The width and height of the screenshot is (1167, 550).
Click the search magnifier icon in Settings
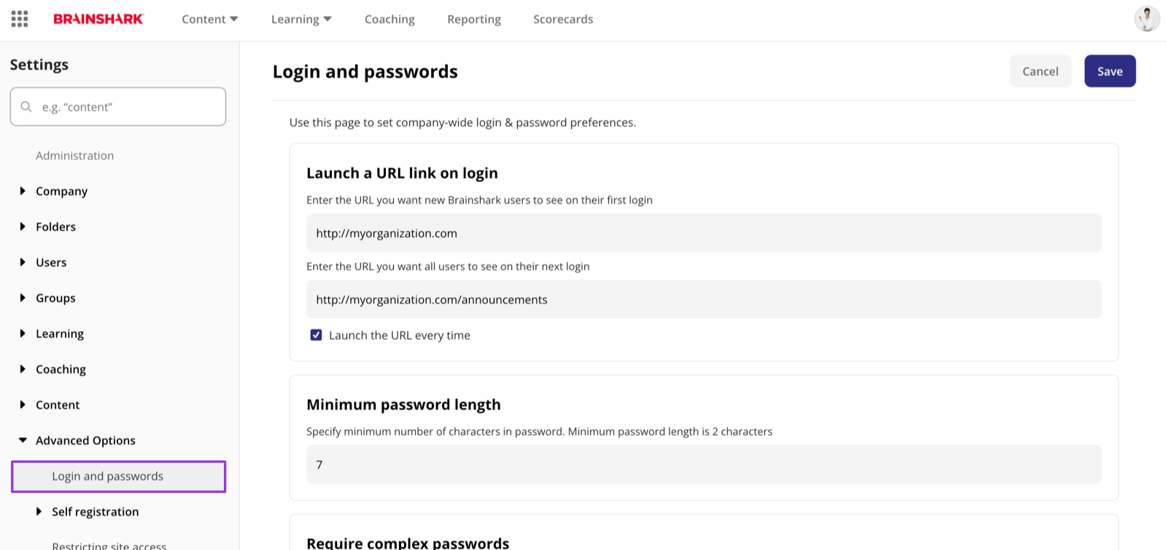(x=26, y=106)
